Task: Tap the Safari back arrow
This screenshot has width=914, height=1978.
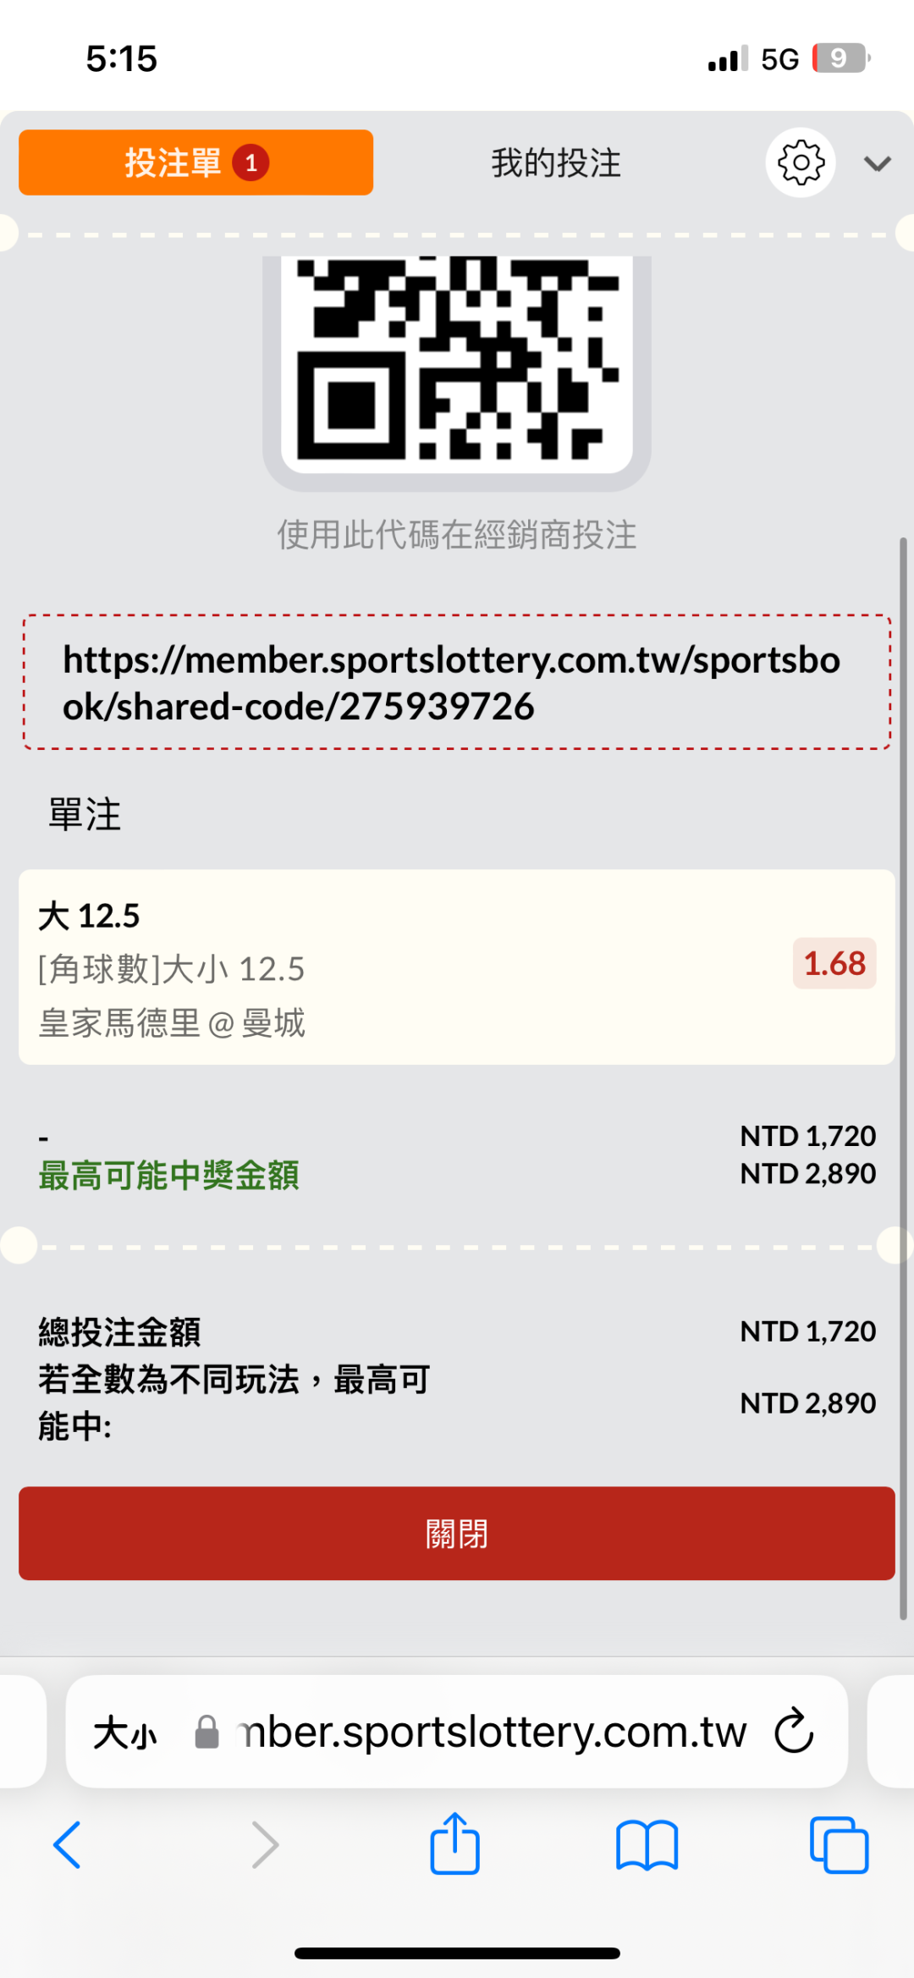Action: (x=67, y=1844)
